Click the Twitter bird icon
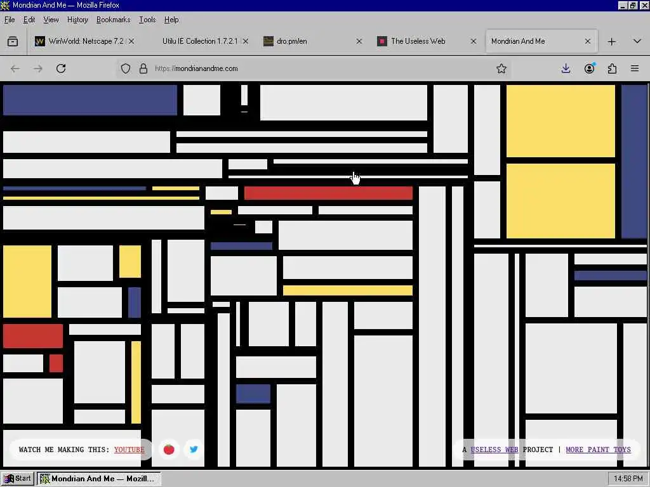Screen dimensions: 650x487 (x=194, y=450)
